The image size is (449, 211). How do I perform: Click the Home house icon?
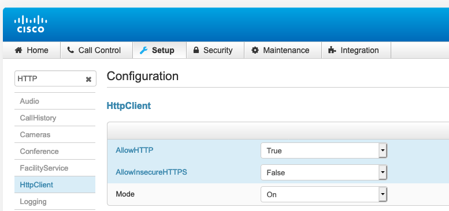pyautogui.click(x=18, y=50)
